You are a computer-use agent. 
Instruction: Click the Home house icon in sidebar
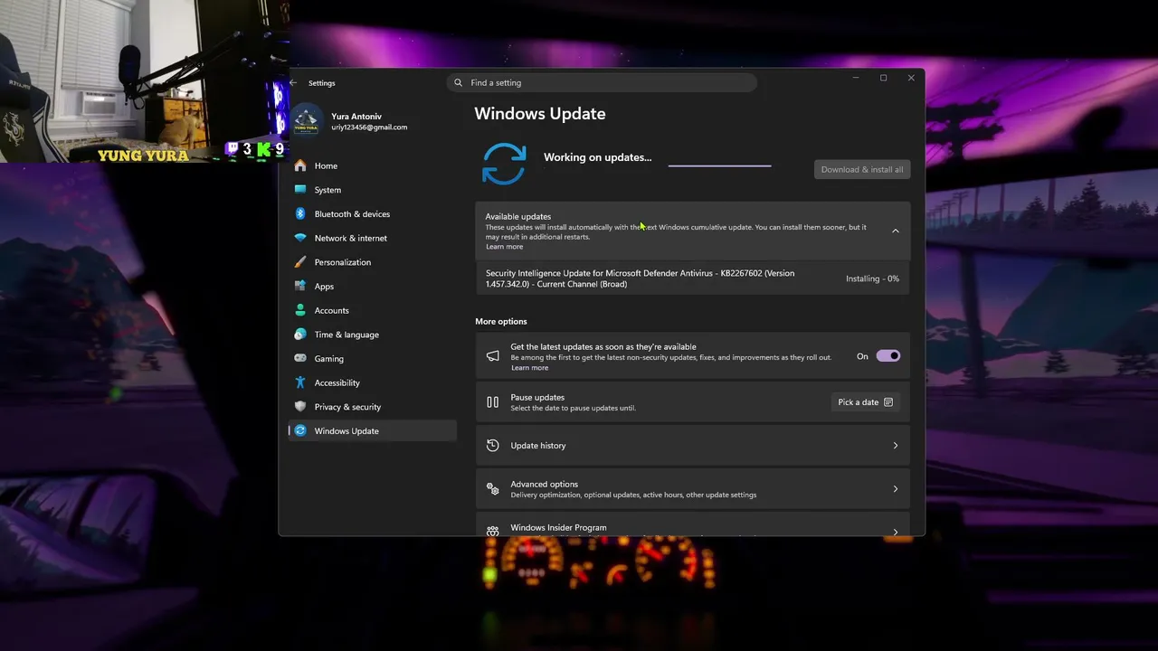pos(300,165)
